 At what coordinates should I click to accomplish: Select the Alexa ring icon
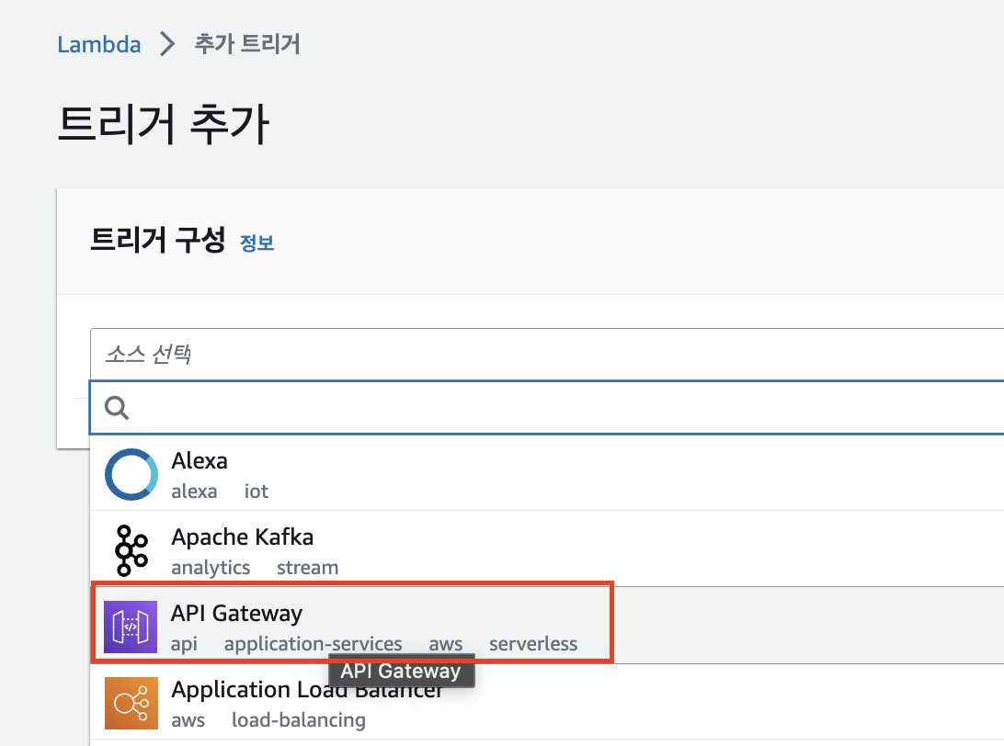point(131,474)
